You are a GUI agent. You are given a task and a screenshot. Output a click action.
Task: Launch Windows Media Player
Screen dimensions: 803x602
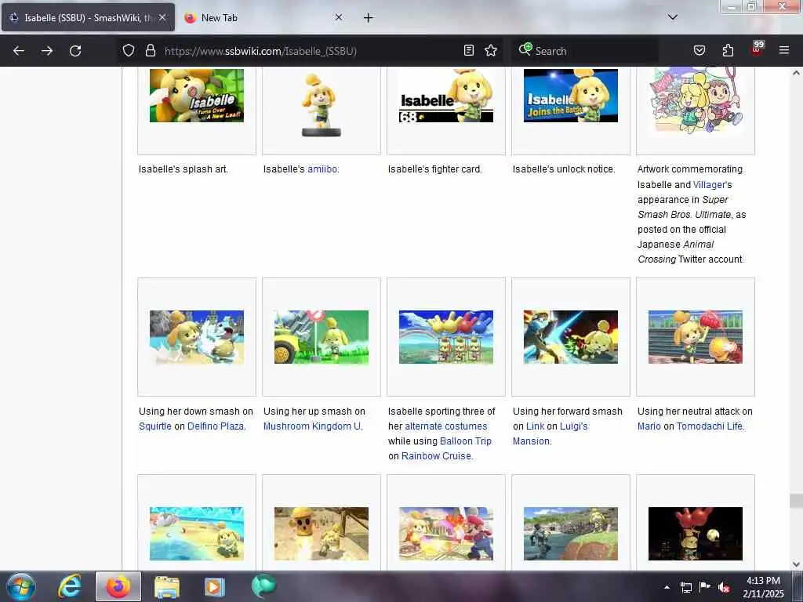tap(215, 586)
